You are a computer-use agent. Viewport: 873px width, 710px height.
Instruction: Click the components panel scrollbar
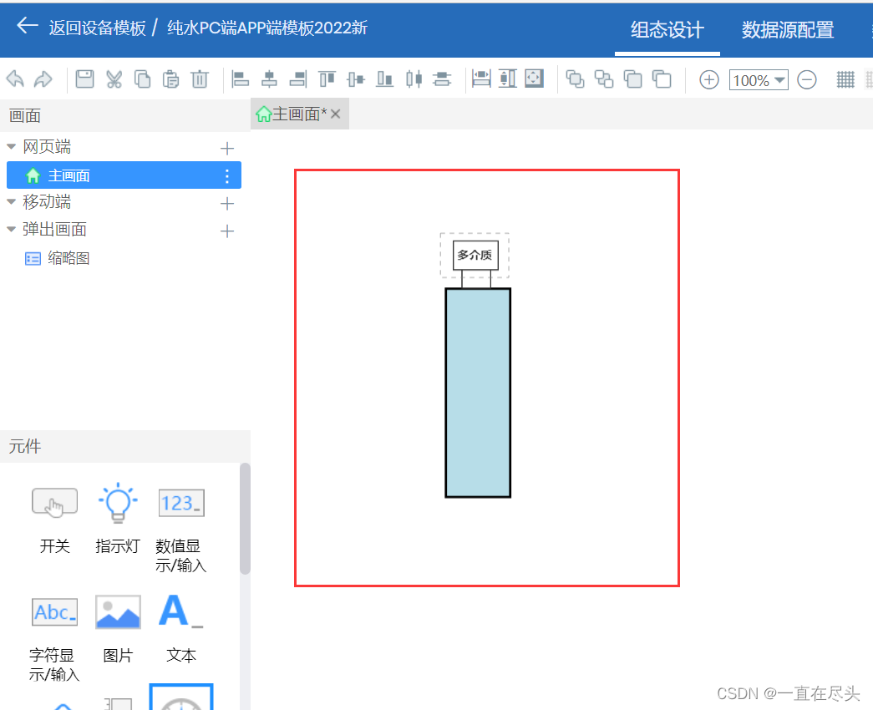tap(245, 519)
